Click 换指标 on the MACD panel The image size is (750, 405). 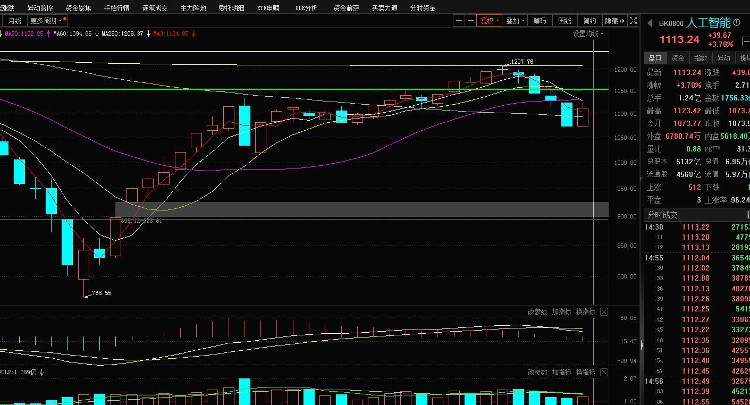pos(585,312)
